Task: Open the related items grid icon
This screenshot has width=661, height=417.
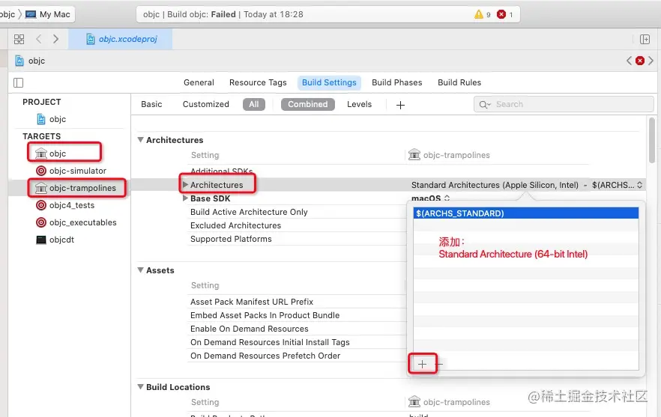Action: [19, 39]
